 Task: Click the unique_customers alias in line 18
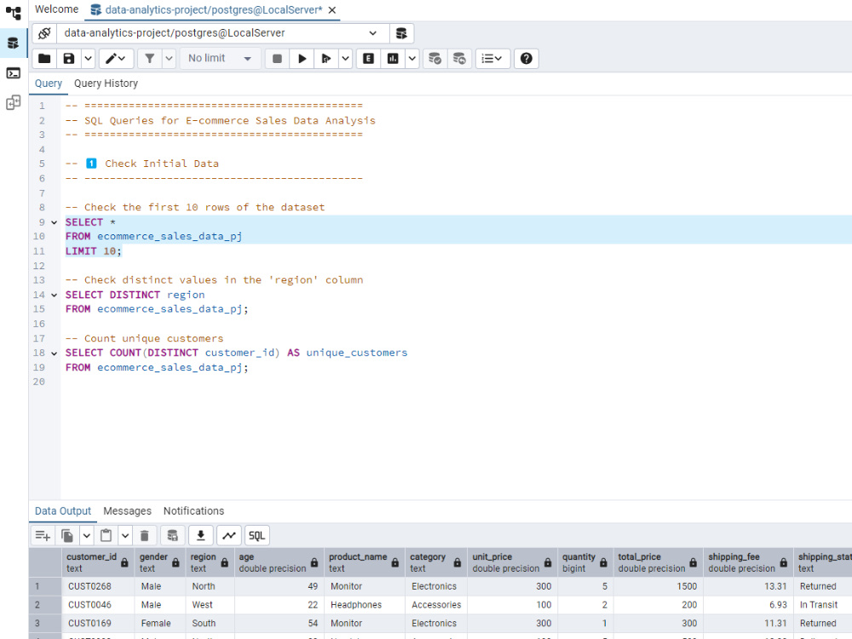tap(356, 353)
